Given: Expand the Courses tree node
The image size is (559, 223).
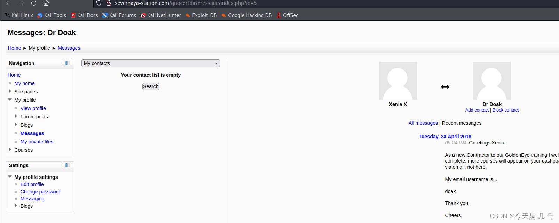Looking at the screenshot, I should coord(10,150).
